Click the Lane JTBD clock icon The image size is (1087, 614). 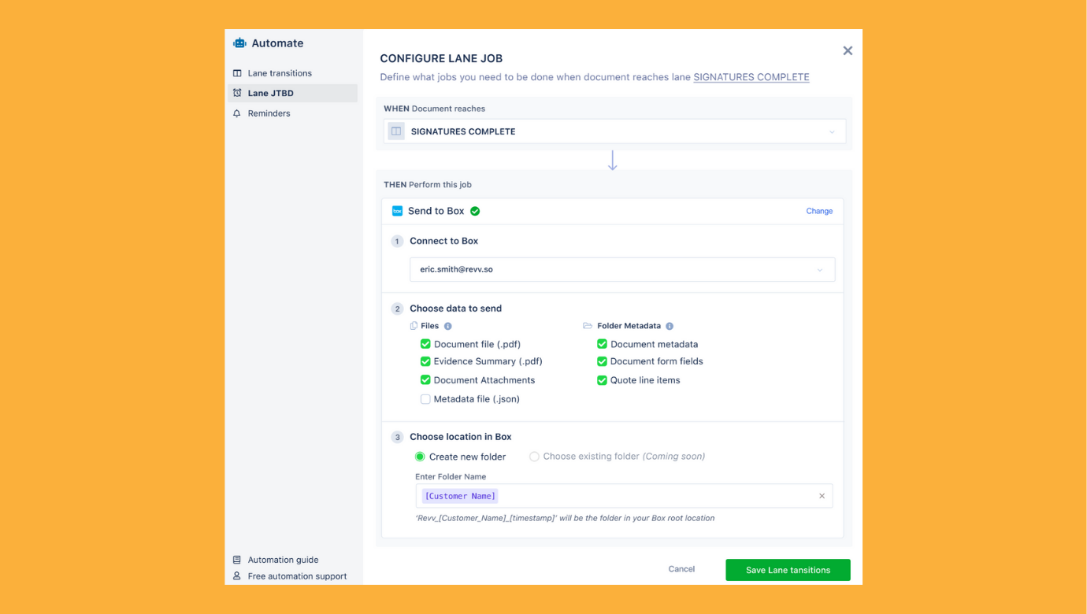[x=236, y=93]
